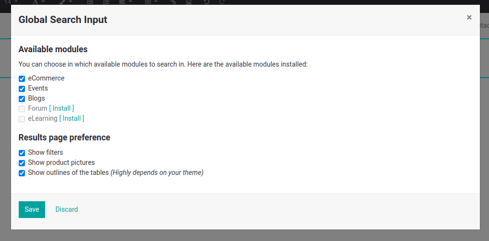489x241 pixels.
Task: Select the bulleted list icon
Action: coord(90,1)
